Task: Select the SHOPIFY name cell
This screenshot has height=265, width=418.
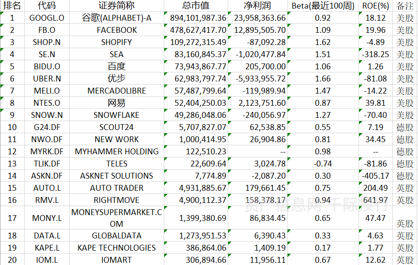Action: 117,42
